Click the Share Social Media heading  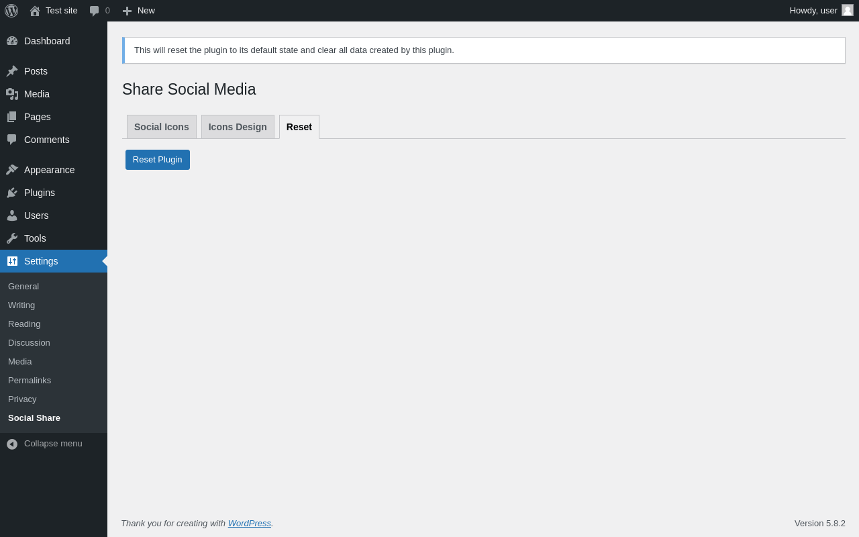click(189, 89)
